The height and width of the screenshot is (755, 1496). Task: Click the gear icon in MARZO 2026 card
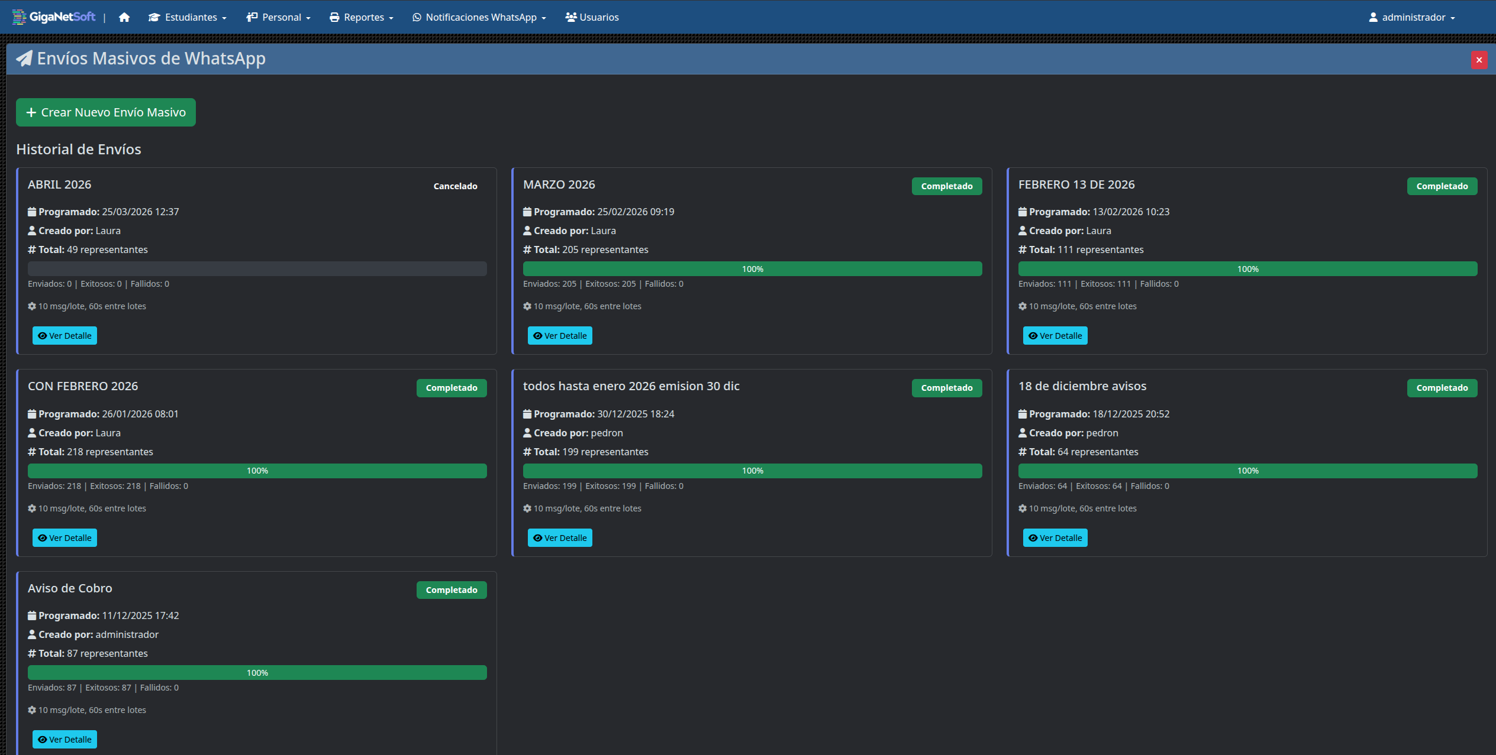(x=527, y=306)
